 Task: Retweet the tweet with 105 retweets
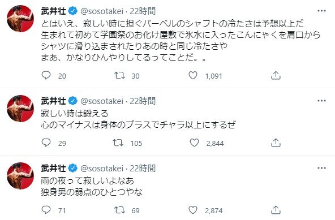tap(118, 143)
